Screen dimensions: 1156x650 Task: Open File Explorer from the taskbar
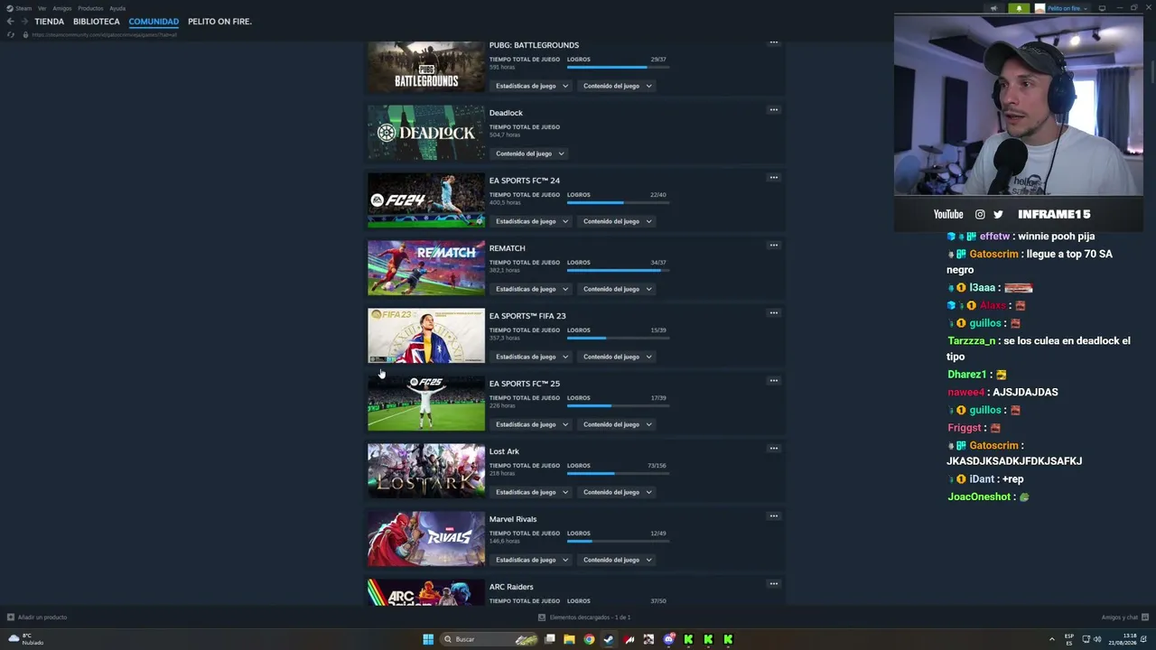569,639
